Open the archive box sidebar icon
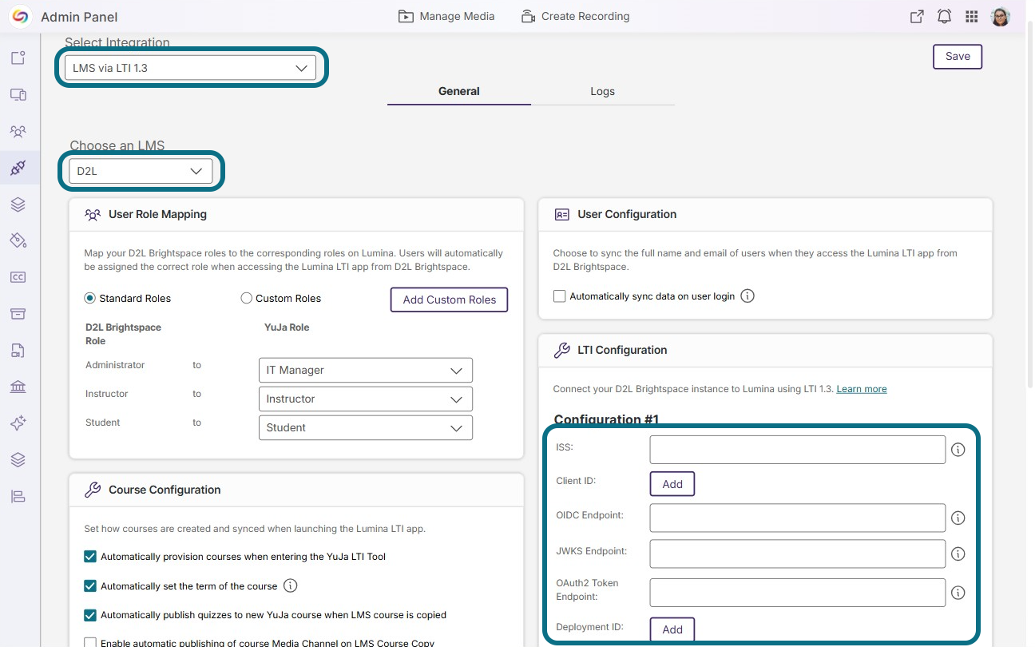The width and height of the screenshot is (1035, 647). pyautogui.click(x=18, y=313)
